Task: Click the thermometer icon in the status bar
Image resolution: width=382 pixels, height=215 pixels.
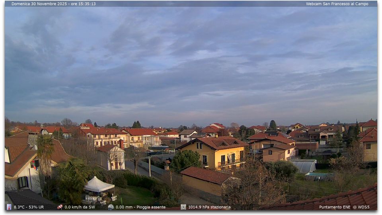Action: pos(9,207)
